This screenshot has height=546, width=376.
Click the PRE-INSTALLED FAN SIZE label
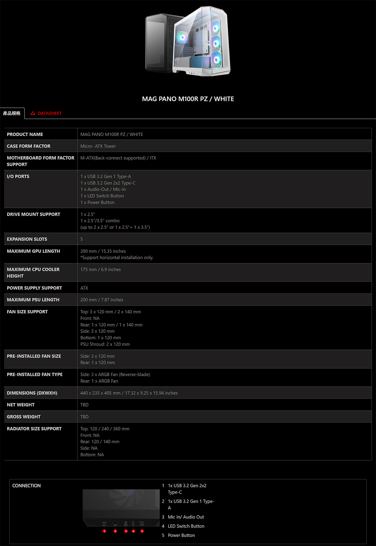coord(34,356)
